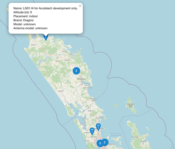Image resolution: width=175 pixels, height=149 pixels.
Task: Click the Paihia town label
Action: click(71, 54)
